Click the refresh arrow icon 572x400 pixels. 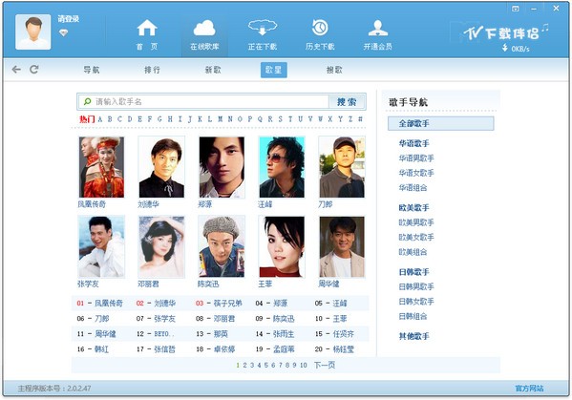34,70
